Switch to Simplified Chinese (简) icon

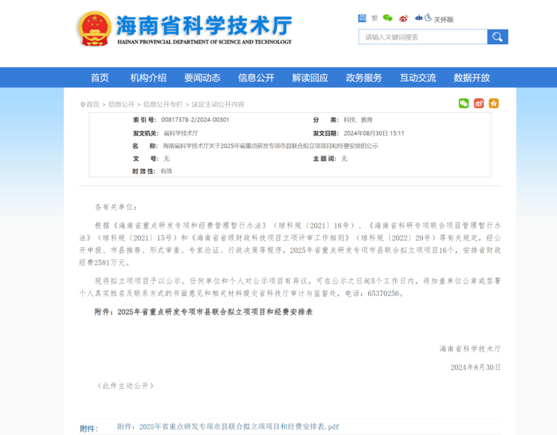[362, 18]
